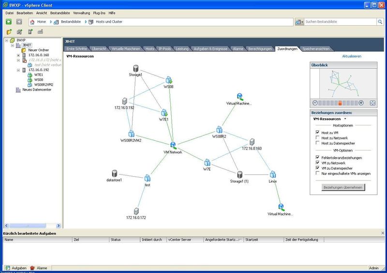Go forward with the gray arrow button
The width and height of the screenshot is (387, 273).
coord(19,22)
